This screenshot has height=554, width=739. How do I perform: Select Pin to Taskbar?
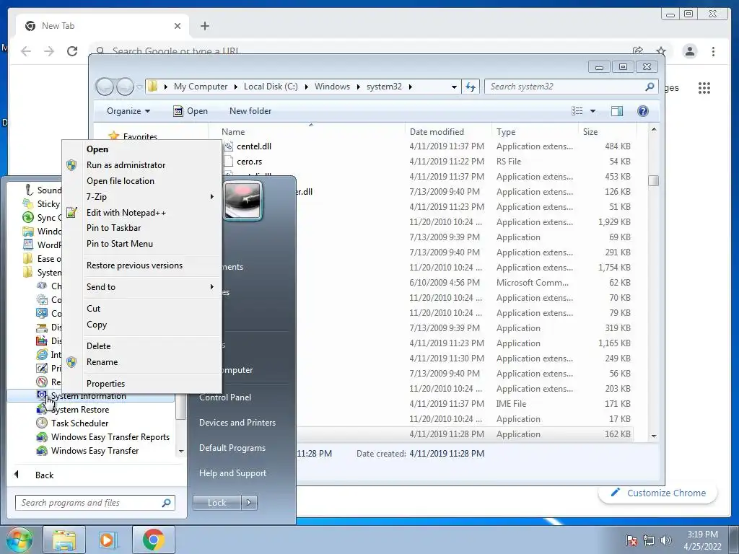113,228
